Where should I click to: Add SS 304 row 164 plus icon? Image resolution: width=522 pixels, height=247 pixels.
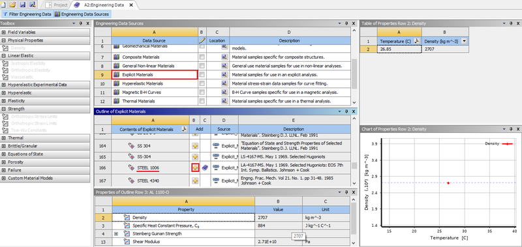195,145
